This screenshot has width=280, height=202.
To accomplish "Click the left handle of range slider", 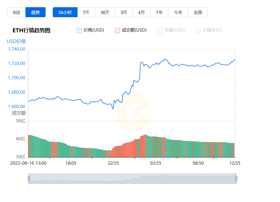I will (29, 179).
